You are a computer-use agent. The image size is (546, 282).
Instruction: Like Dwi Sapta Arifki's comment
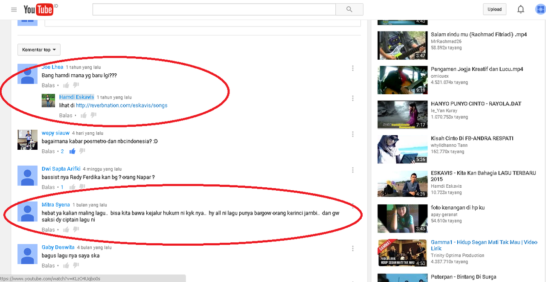click(73, 187)
